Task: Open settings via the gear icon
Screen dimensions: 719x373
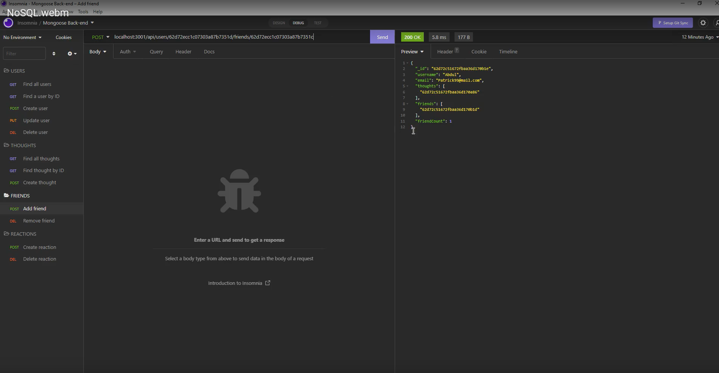Action: [x=703, y=23]
